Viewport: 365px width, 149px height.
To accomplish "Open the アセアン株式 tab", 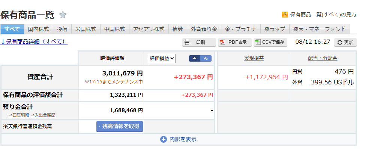I will [x=149, y=29].
